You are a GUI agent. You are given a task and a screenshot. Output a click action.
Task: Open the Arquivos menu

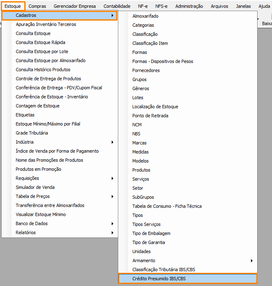(x=219, y=6)
